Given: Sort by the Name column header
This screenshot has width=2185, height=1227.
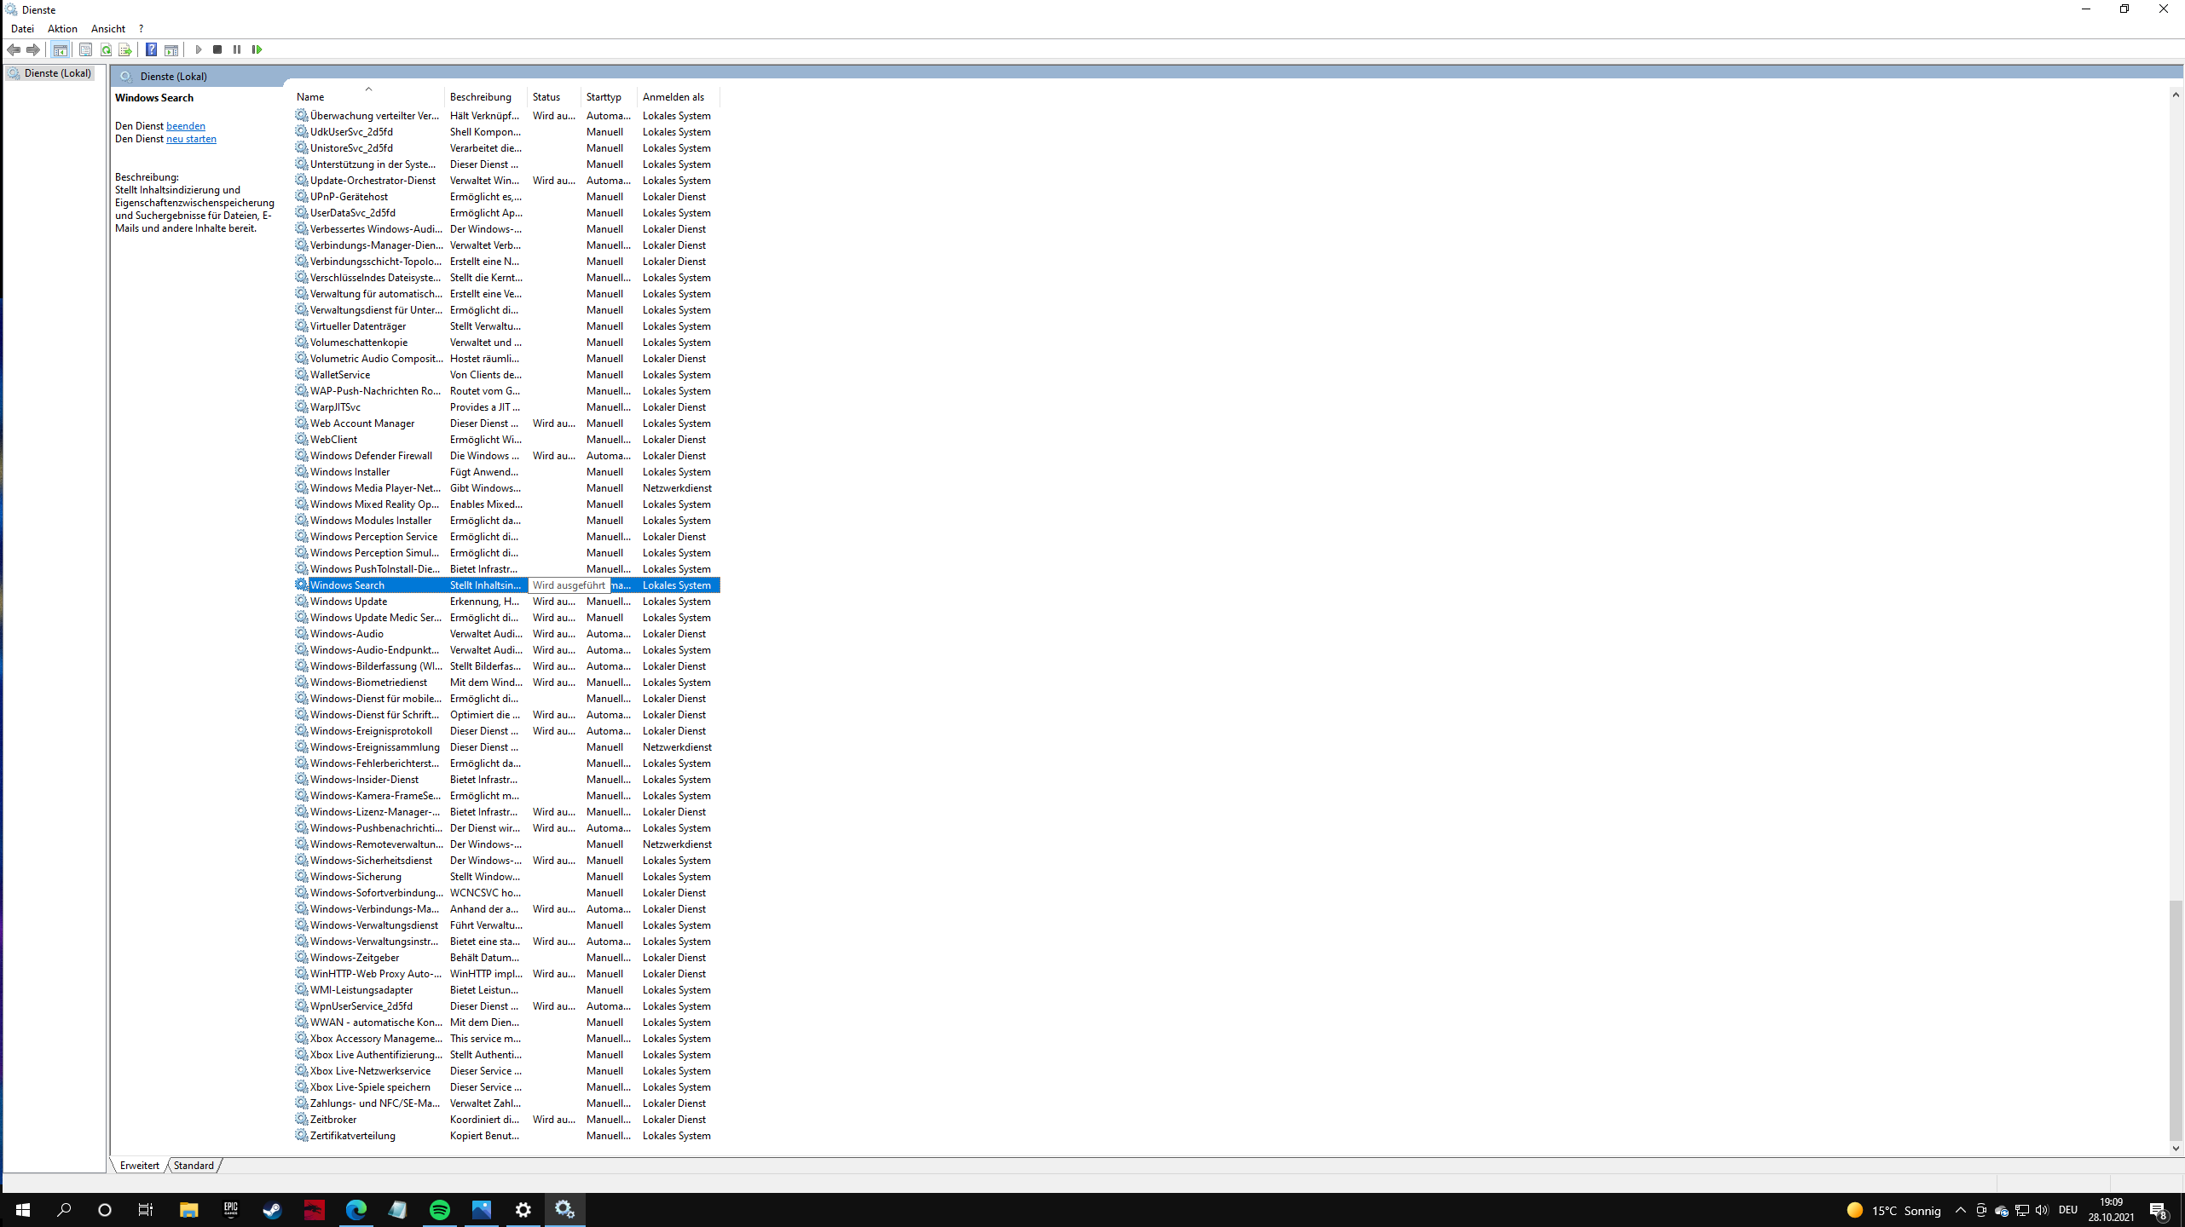Looking at the screenshot, I should click(368, 97).
